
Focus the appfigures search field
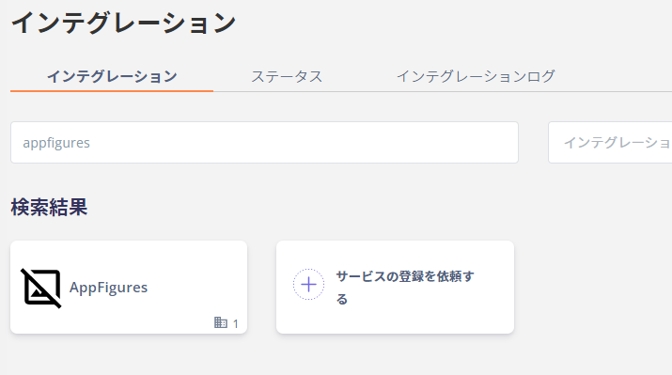264,142
